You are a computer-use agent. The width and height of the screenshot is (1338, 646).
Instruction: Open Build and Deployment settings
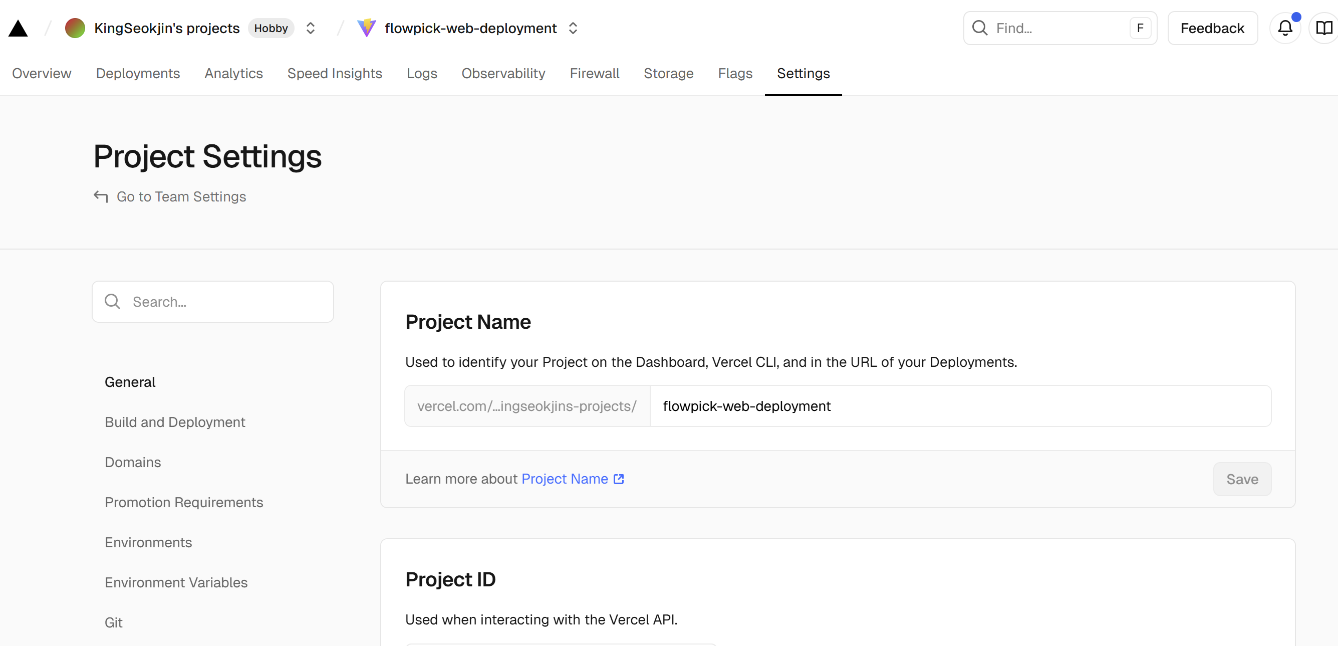pos(174,422)
